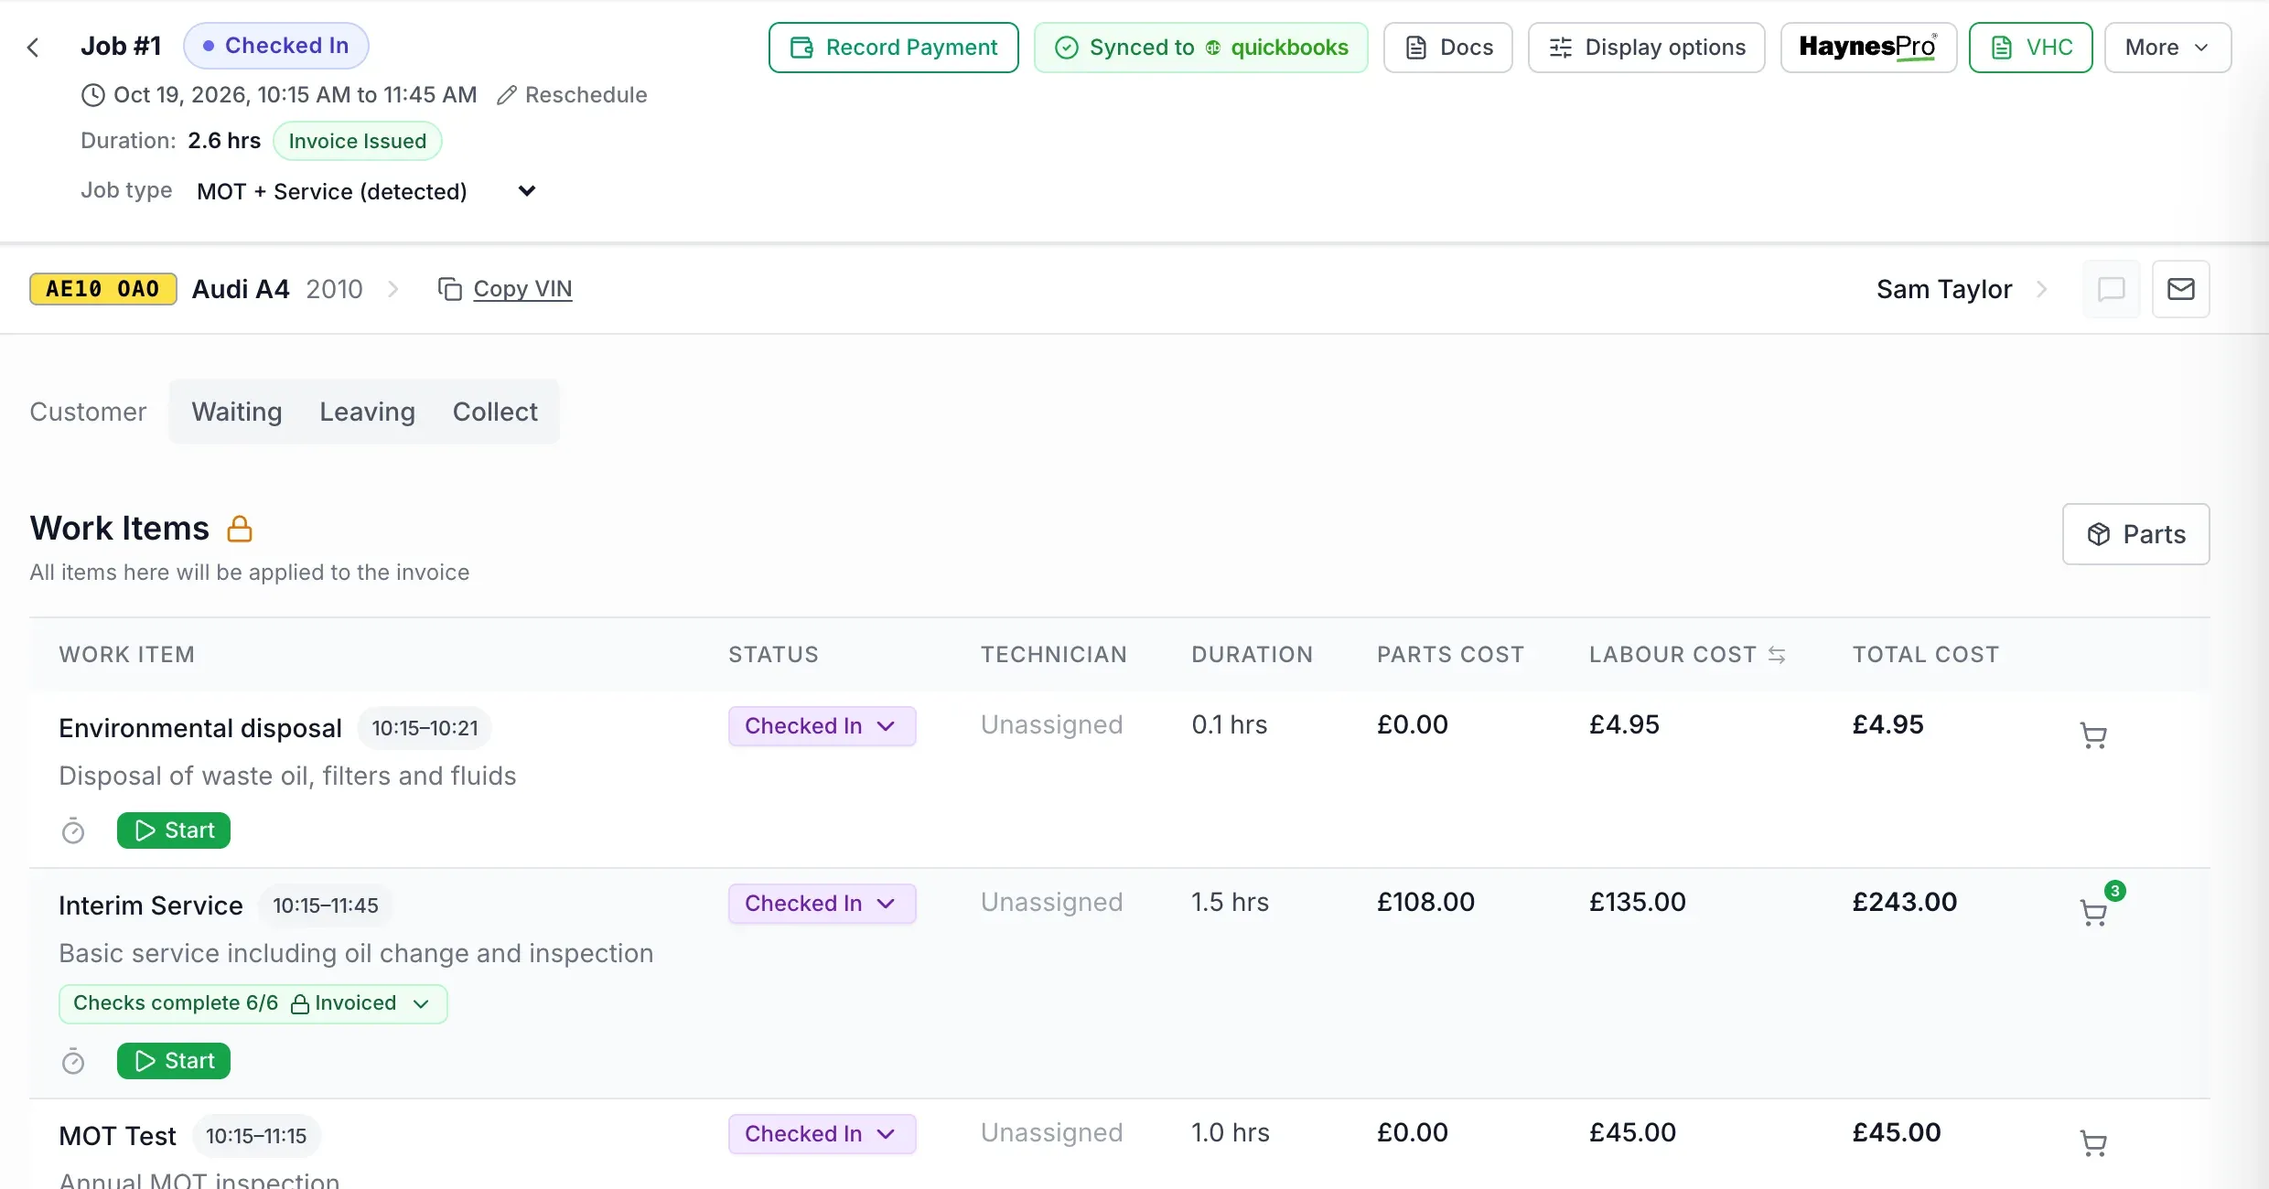Open parts cart for MOT Test
Image resolution: width=2269 pixels, height=1189 pixels.
click(2093, 1143)
